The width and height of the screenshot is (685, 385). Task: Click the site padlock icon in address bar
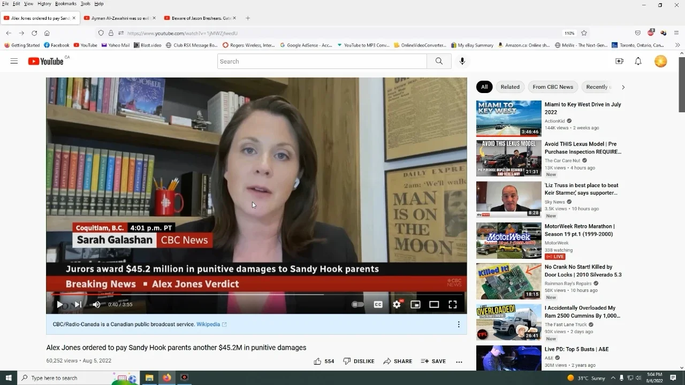(111, 33)
